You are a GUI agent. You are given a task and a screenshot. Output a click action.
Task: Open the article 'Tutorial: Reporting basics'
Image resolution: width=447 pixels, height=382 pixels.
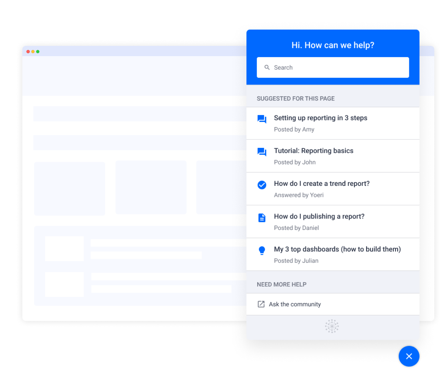tap(314, 151)
